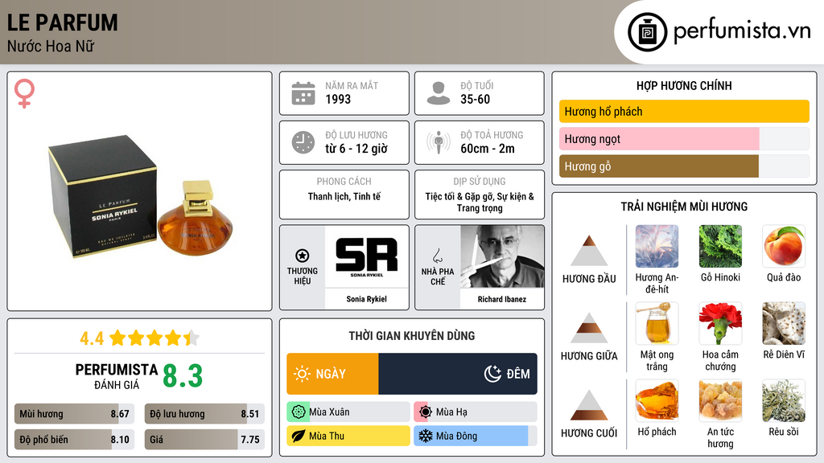Click the star rating icons next to 4.4
Screen dimensions: 824x463
154,338
